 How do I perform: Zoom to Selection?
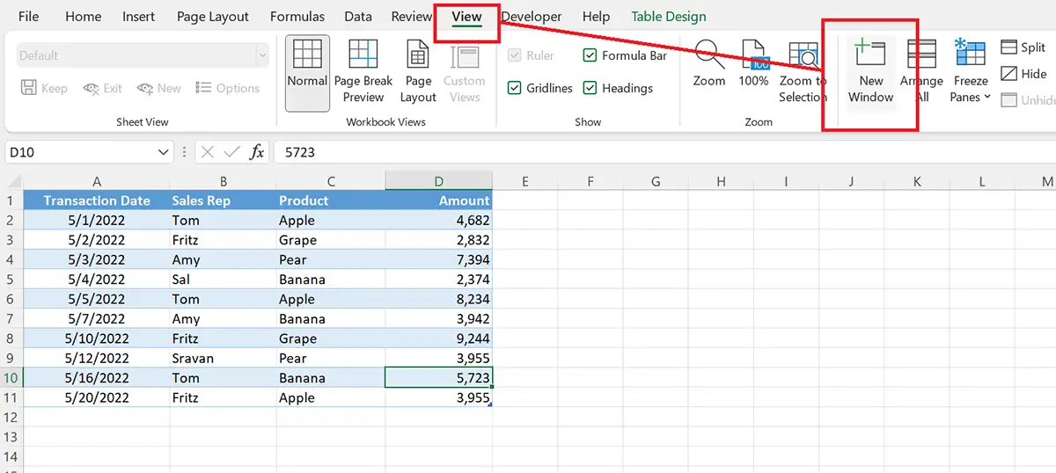click(802, 73)
